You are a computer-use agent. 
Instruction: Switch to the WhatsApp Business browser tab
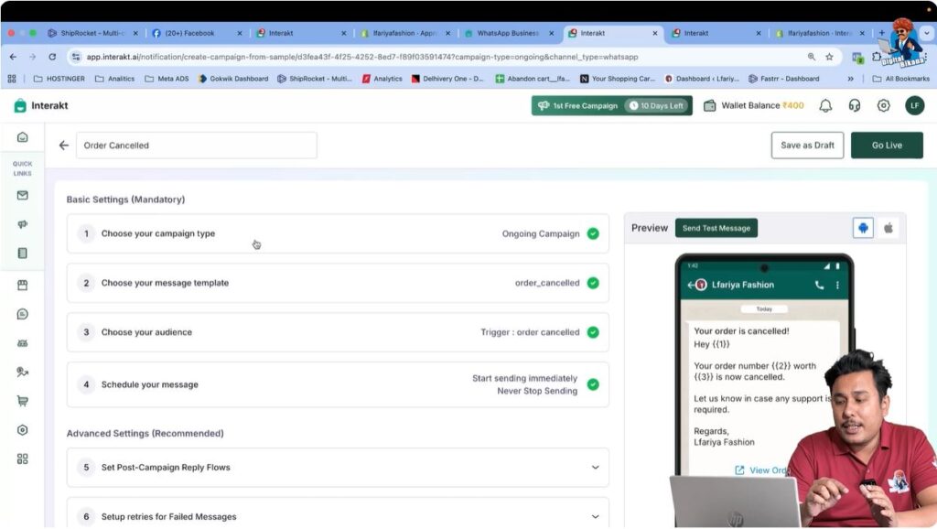pyautogui.click(x=509, y=32)
